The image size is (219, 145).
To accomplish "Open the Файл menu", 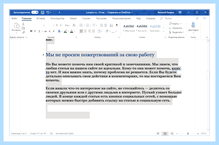I will (14, 18).
